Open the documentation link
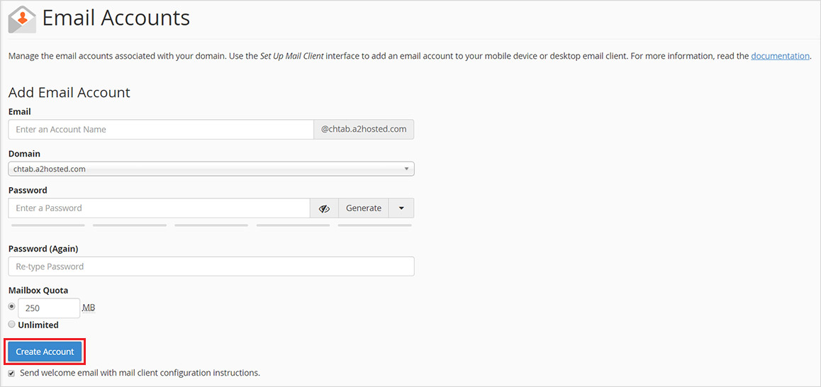This screenshot has width=821, height=387. 780,56
